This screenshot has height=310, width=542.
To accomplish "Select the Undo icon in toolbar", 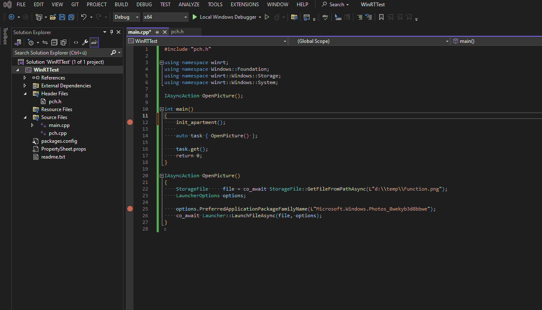I will [84, 17].
